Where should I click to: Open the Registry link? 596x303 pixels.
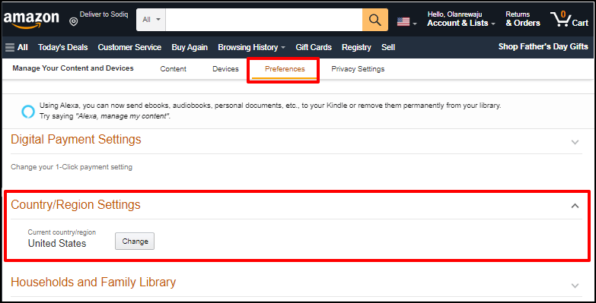(356, 47)
